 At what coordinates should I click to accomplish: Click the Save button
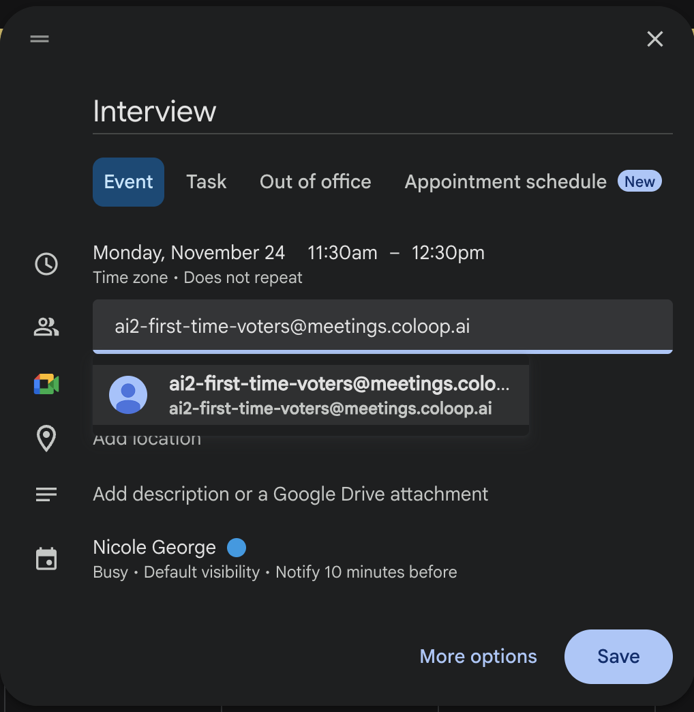point(618,656)
